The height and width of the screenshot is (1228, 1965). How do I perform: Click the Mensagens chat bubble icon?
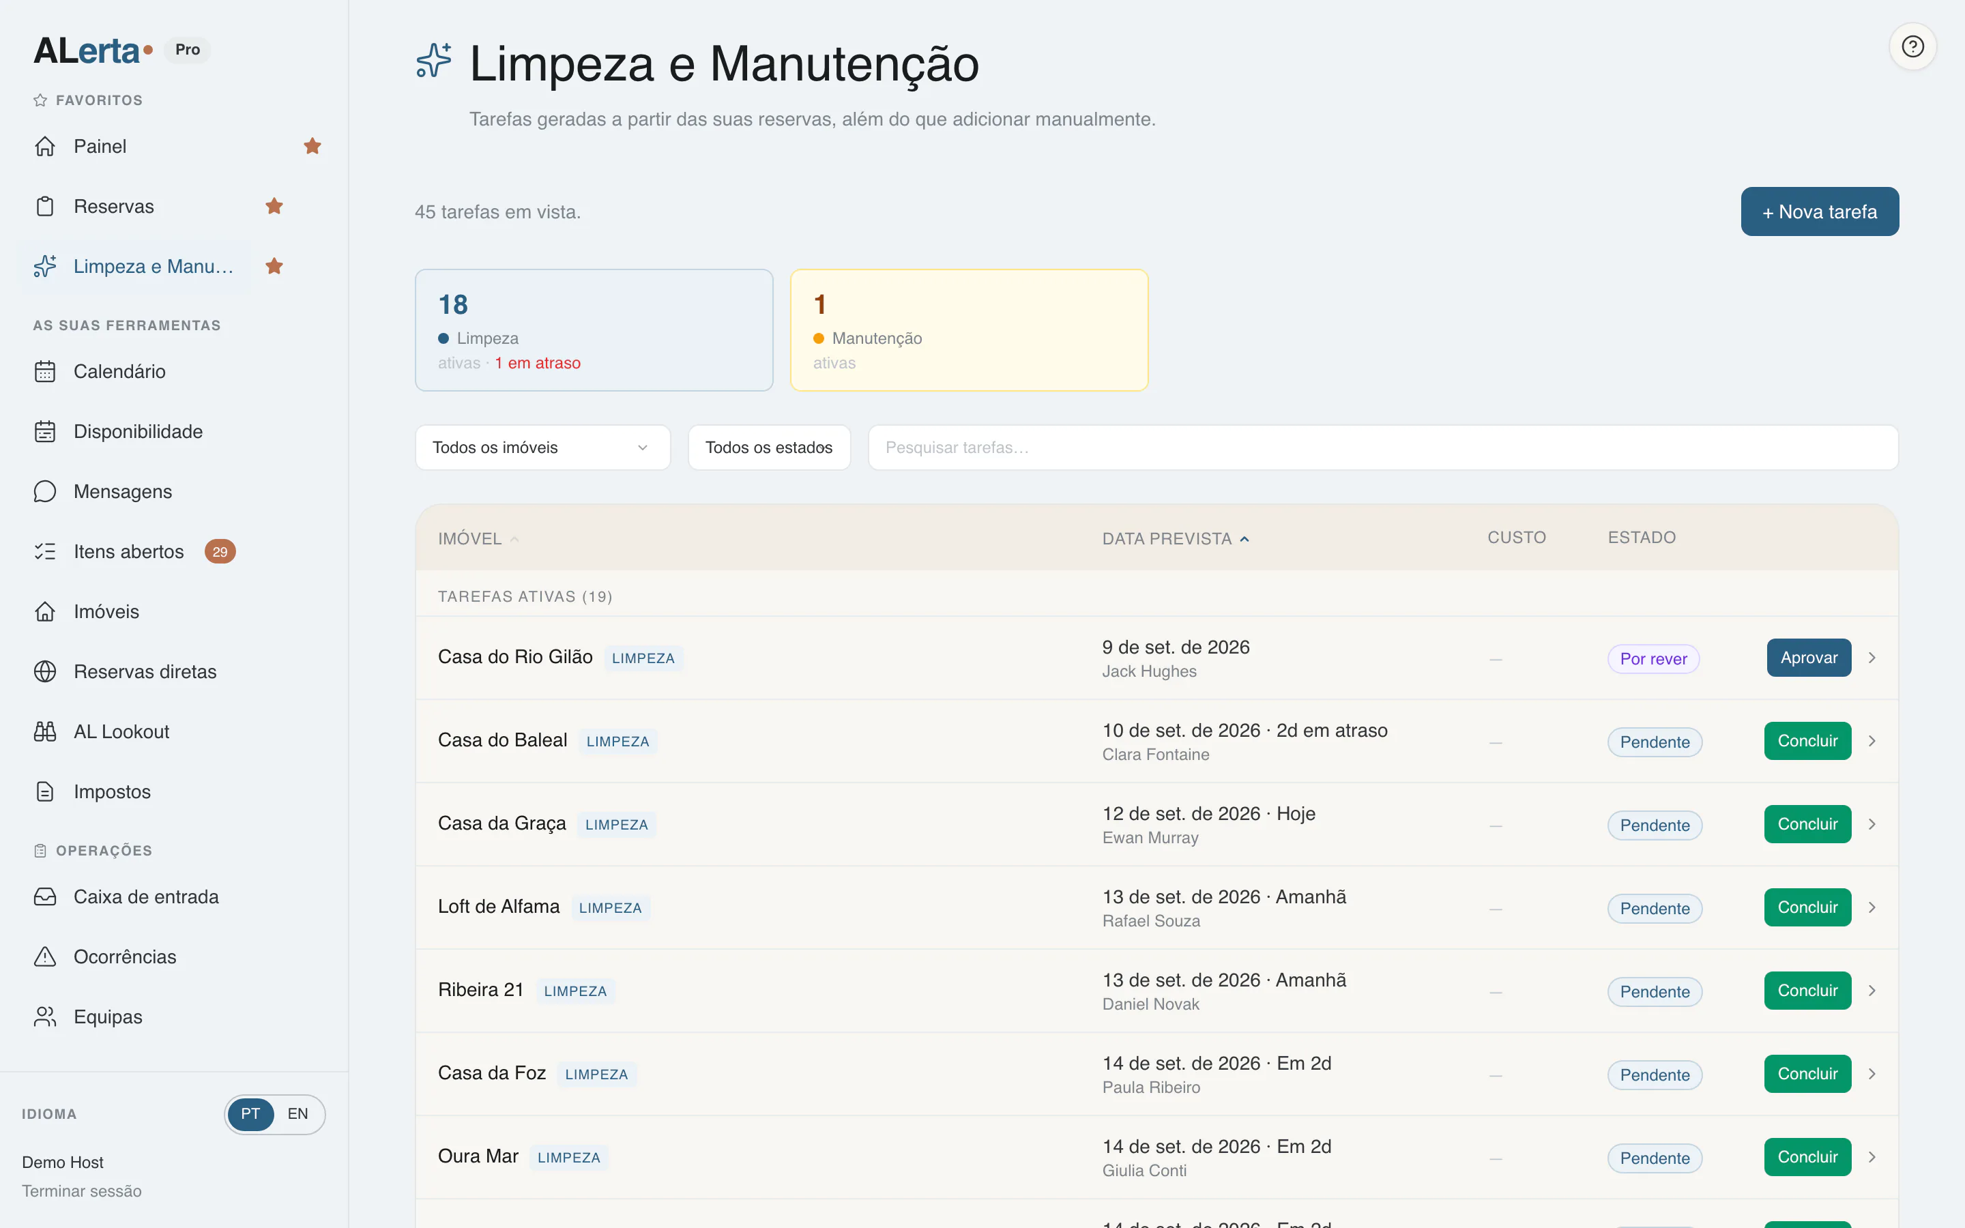click(x=46, y=491)
